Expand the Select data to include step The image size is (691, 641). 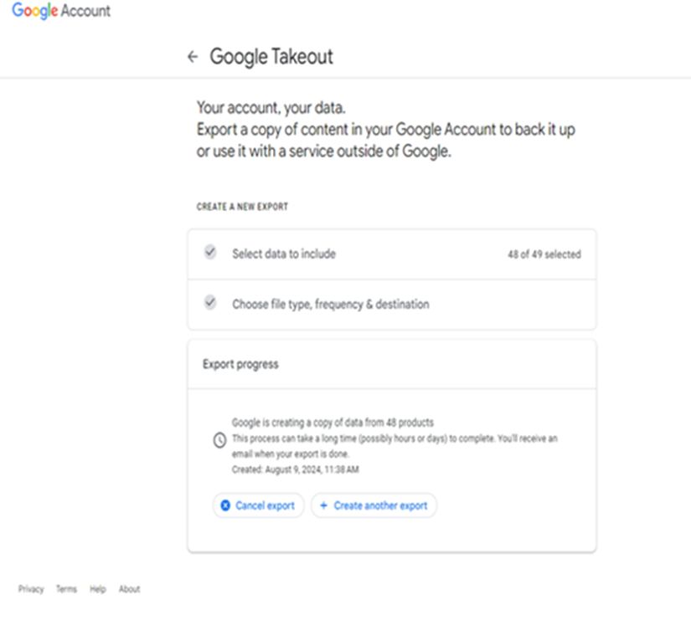pos(392,254)
